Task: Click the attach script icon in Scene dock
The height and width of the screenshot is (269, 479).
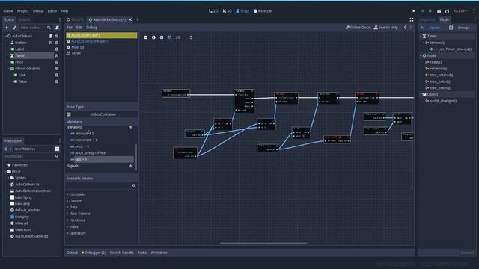Action: [57, 28]
